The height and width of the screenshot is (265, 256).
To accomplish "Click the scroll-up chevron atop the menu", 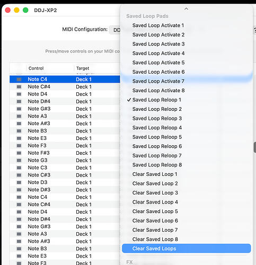I will coord(186,9).
